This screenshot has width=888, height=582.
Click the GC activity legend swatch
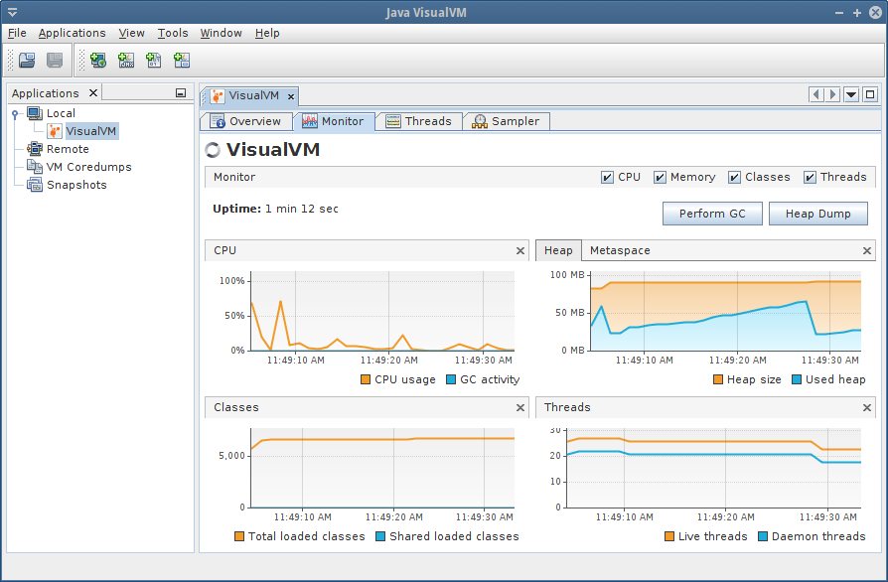(451, 379)
